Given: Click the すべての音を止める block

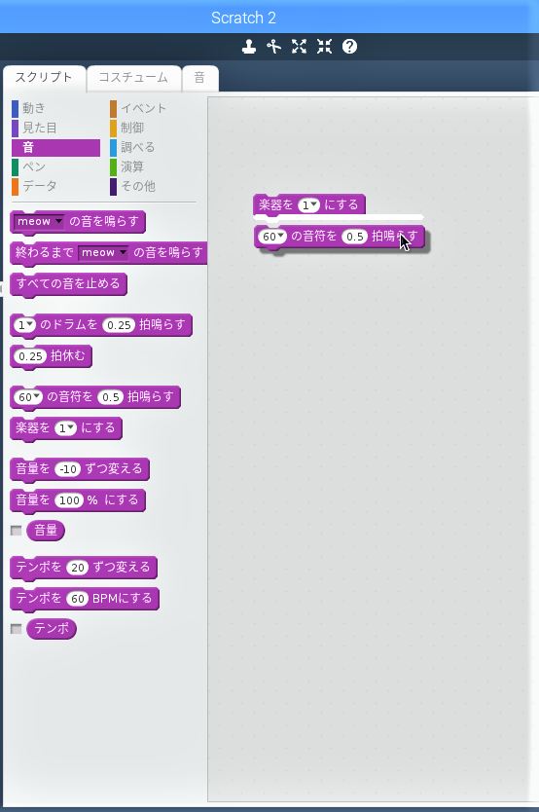Looking at the screenshot, I should [68, 283].
